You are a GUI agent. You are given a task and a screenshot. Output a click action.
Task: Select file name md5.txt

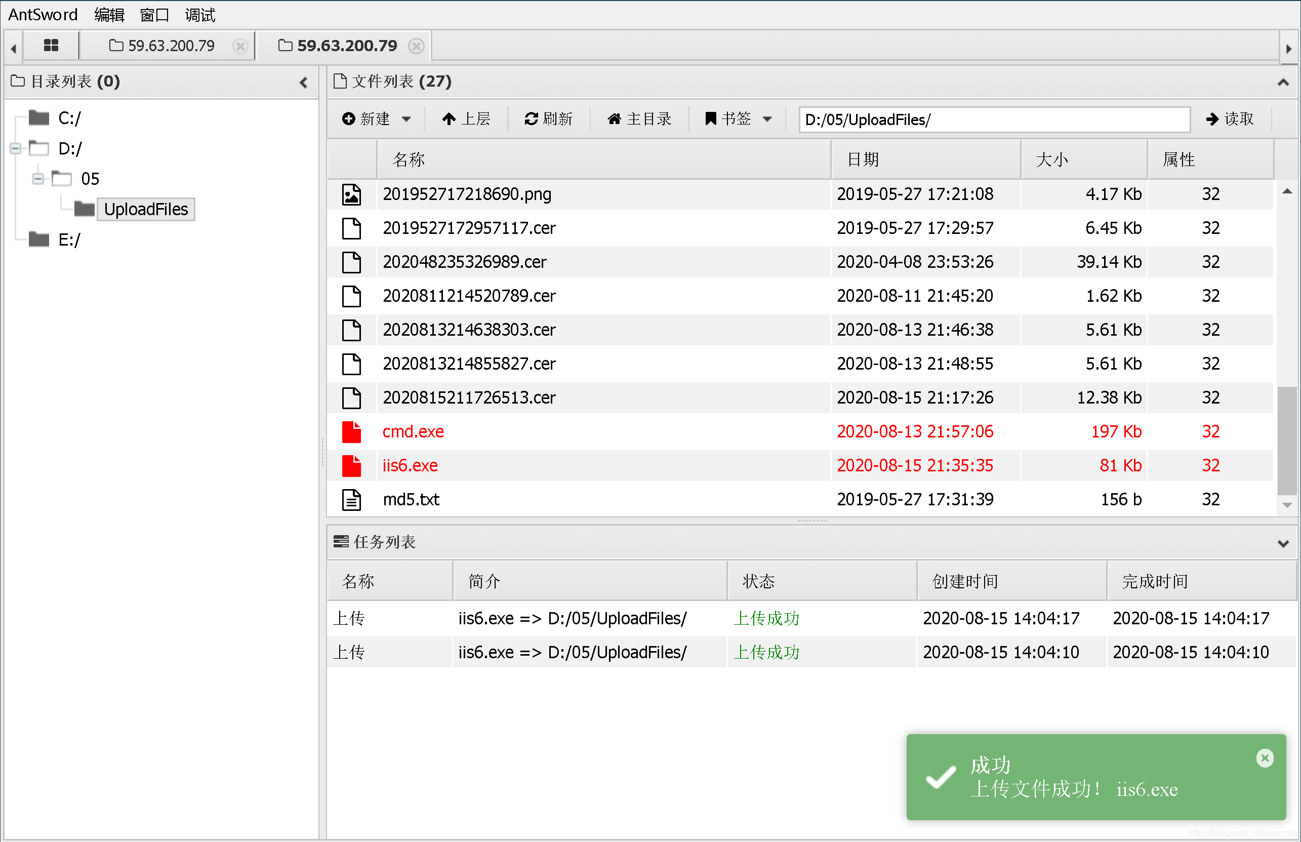(411, 500)
